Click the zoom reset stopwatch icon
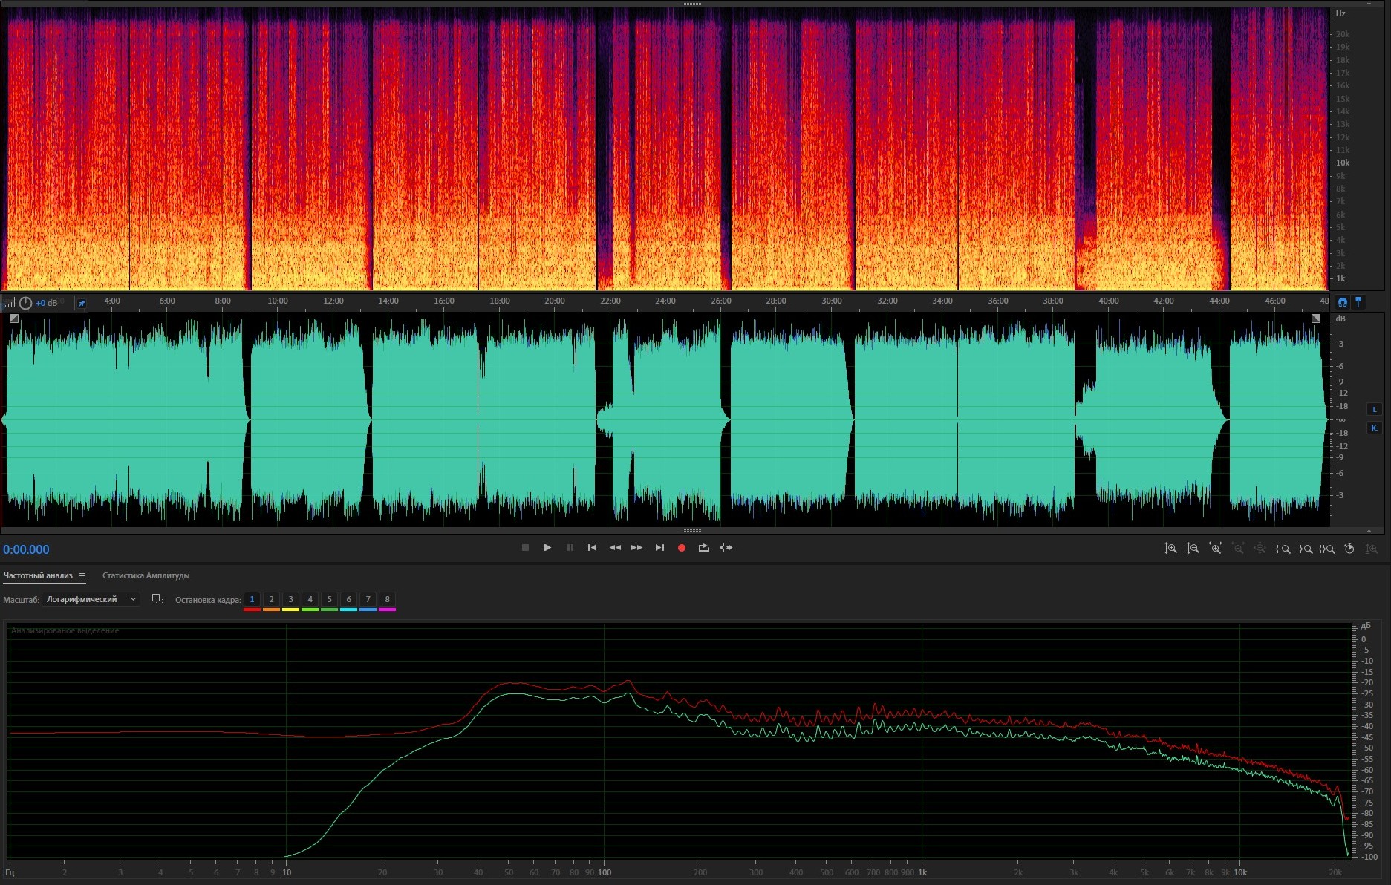Image resolution: width=1391 pixels, height=885 pixels. tap(1349, 549)
